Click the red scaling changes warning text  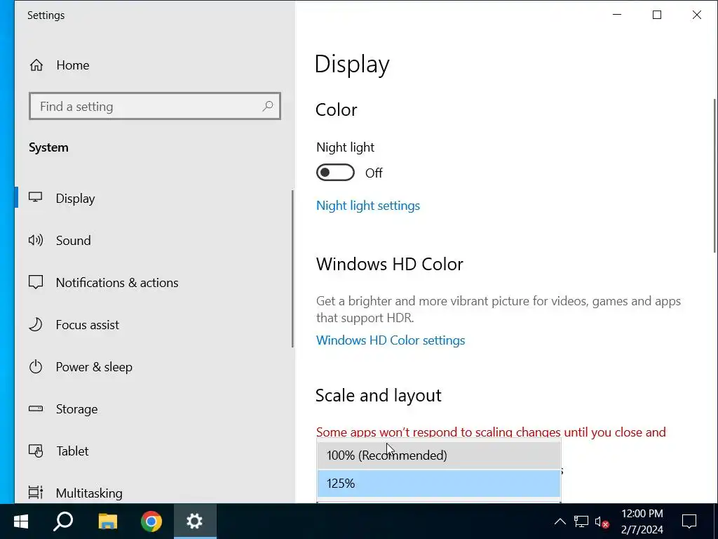[491, 432]
